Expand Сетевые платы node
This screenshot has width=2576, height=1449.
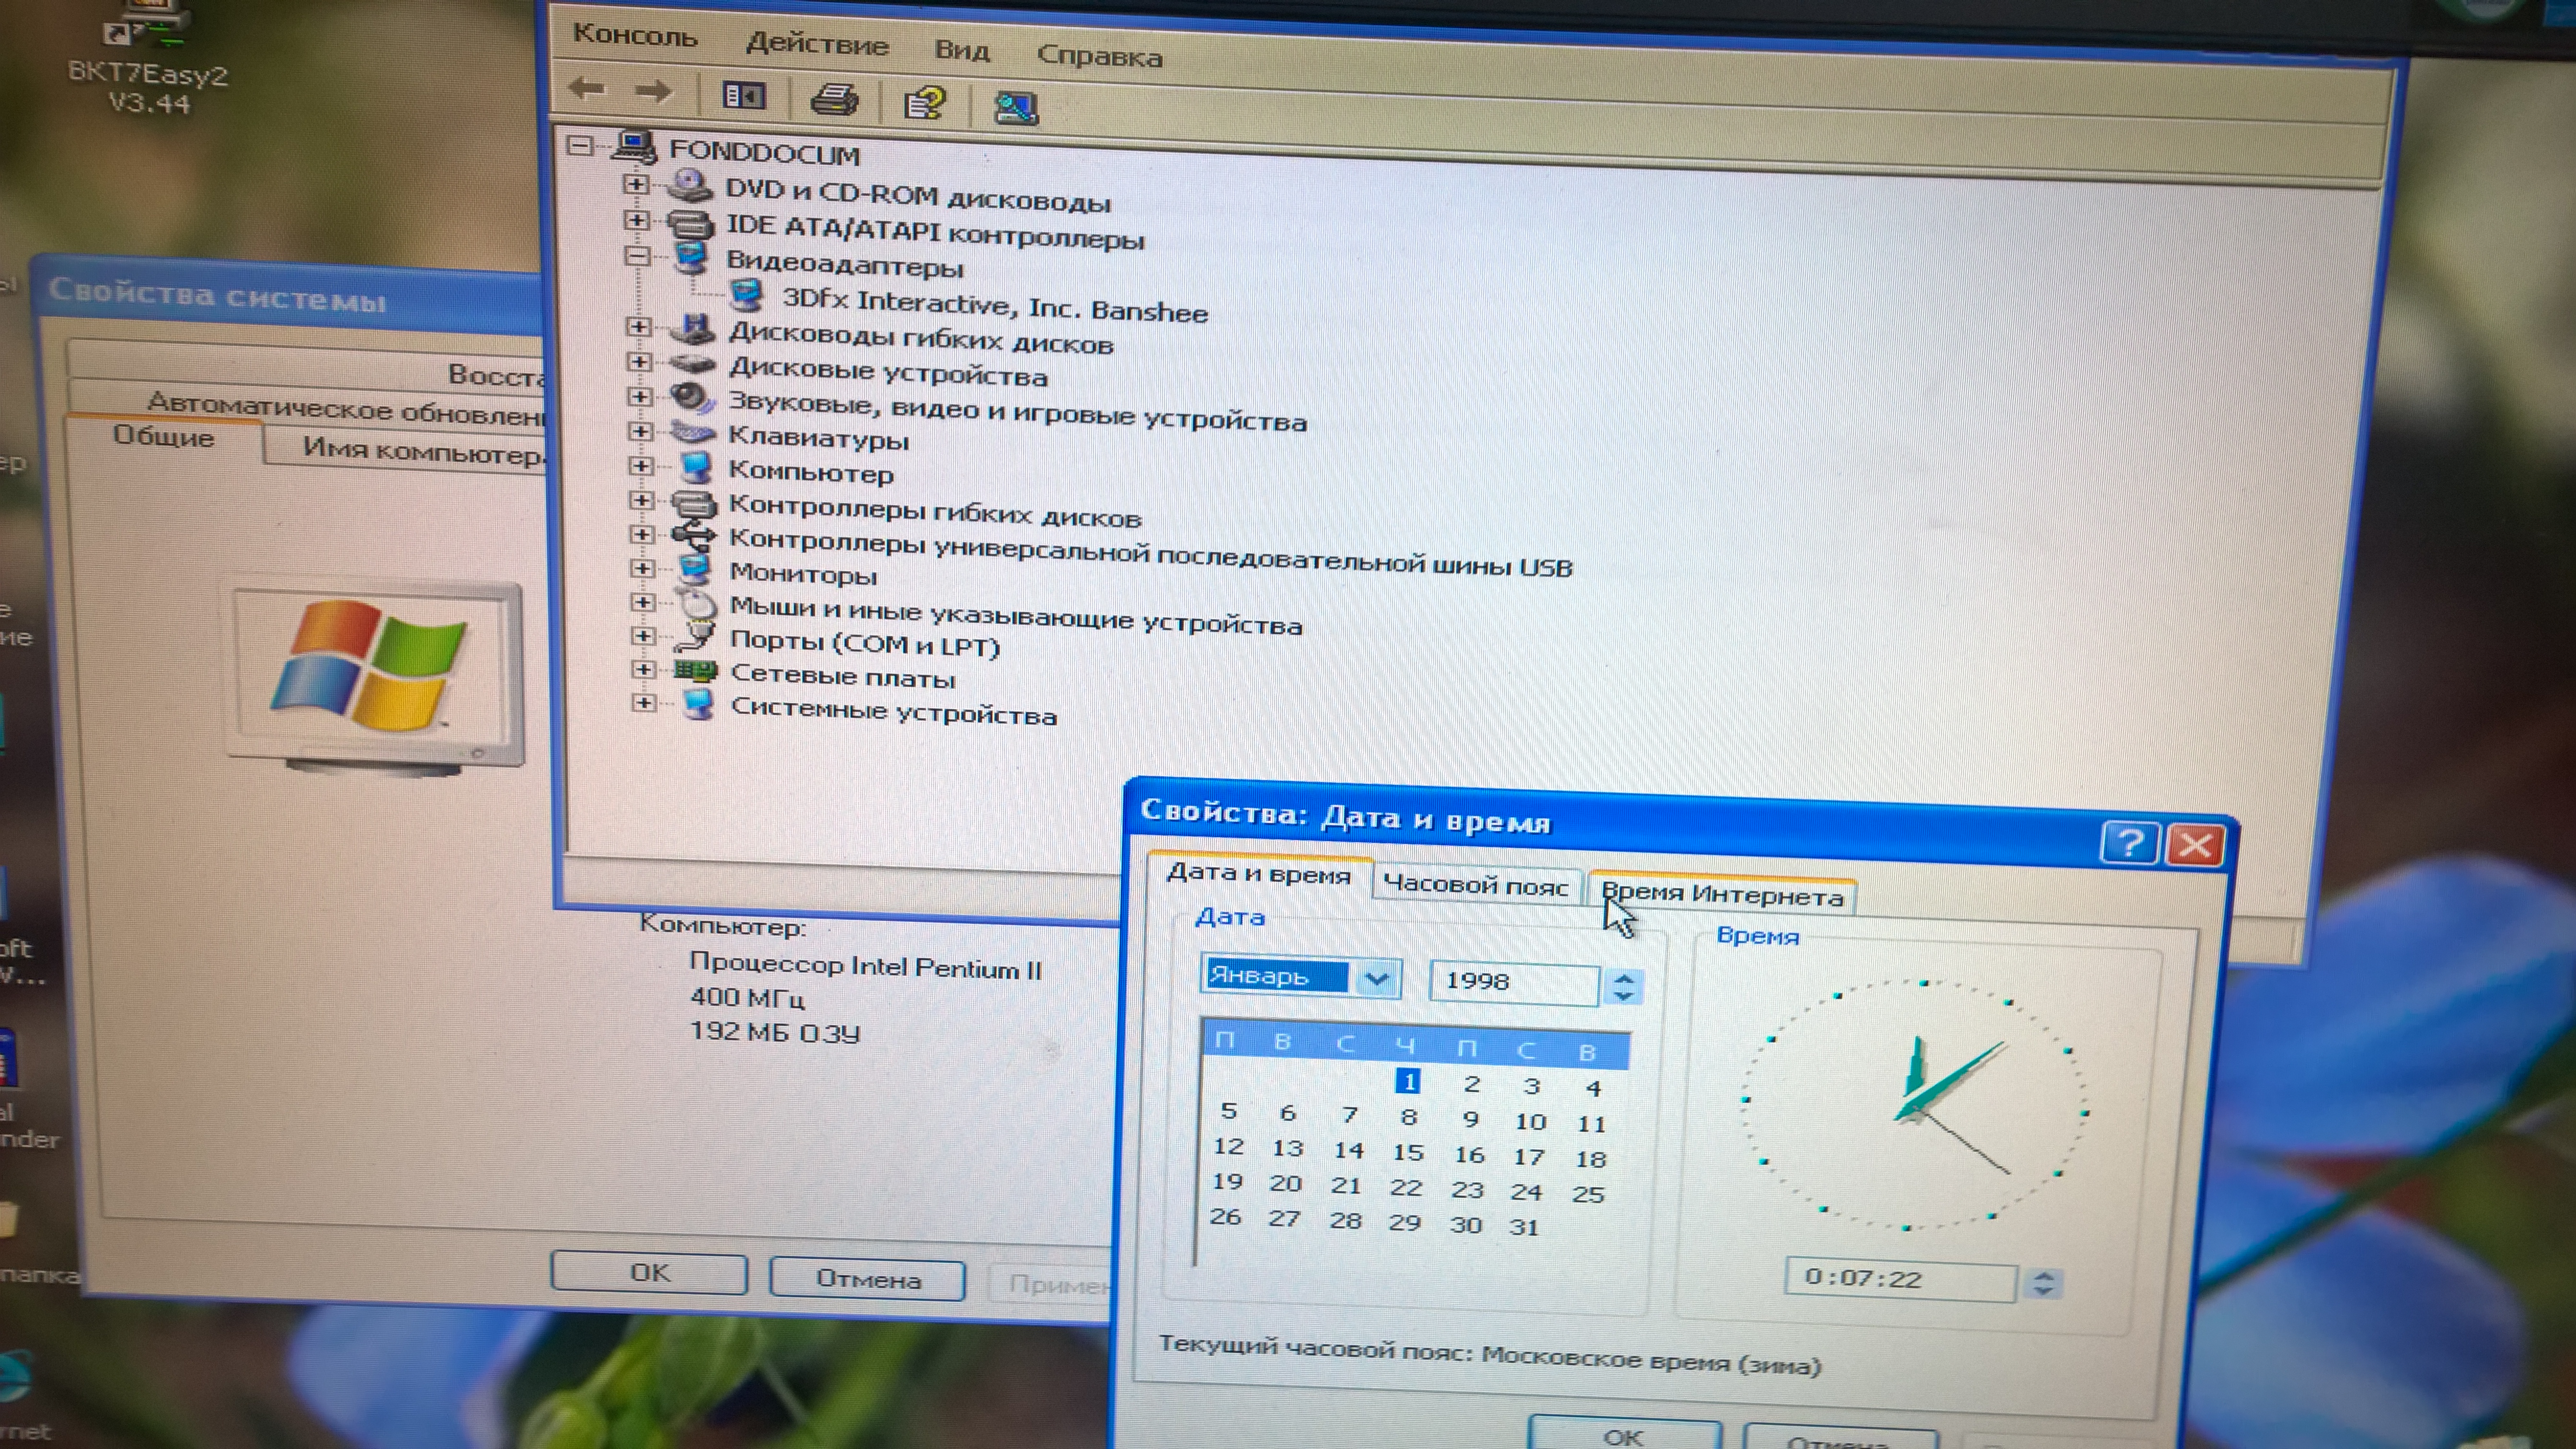643,669
